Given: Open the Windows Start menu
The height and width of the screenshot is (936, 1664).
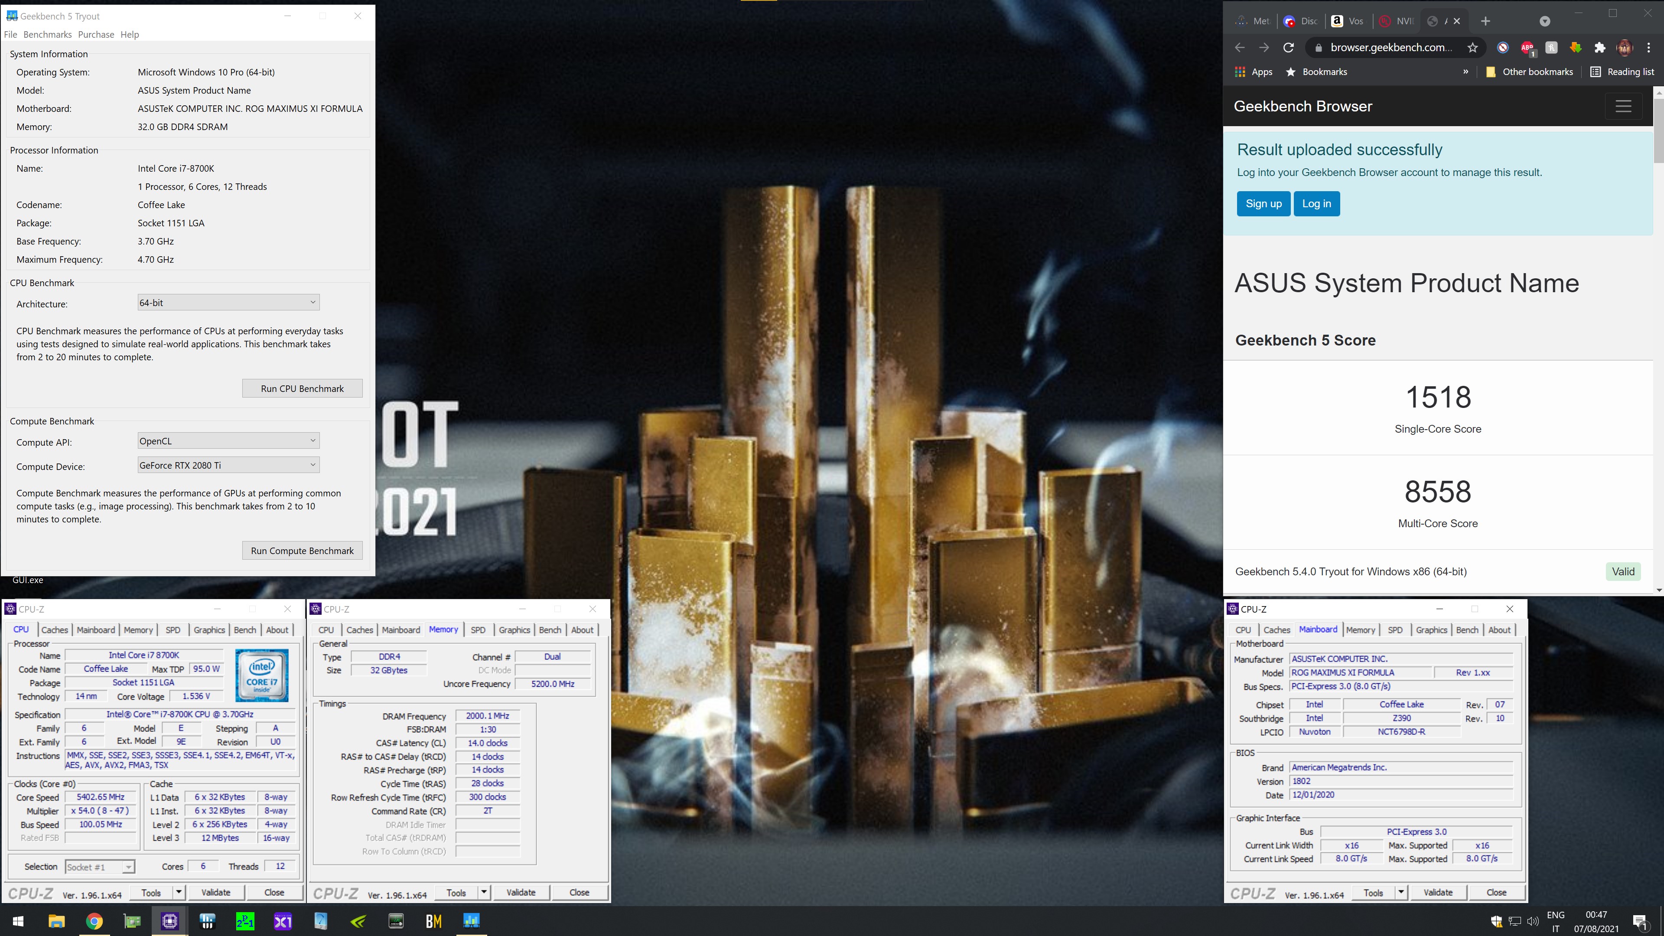Looking at the screenshot, I should (18, 921).
